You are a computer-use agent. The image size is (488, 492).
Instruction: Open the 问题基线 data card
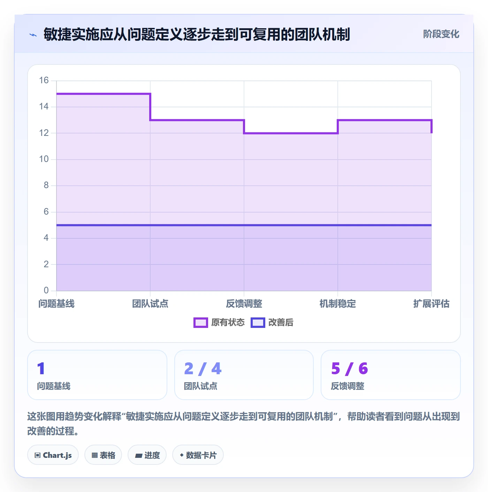(97, 375)
